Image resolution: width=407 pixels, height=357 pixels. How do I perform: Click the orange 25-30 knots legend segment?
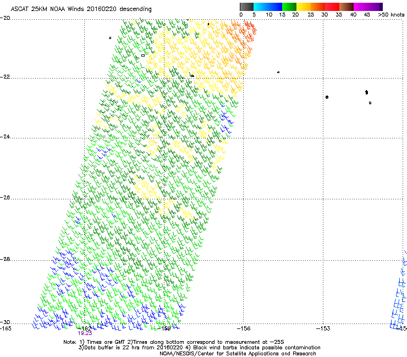(318, 7)
